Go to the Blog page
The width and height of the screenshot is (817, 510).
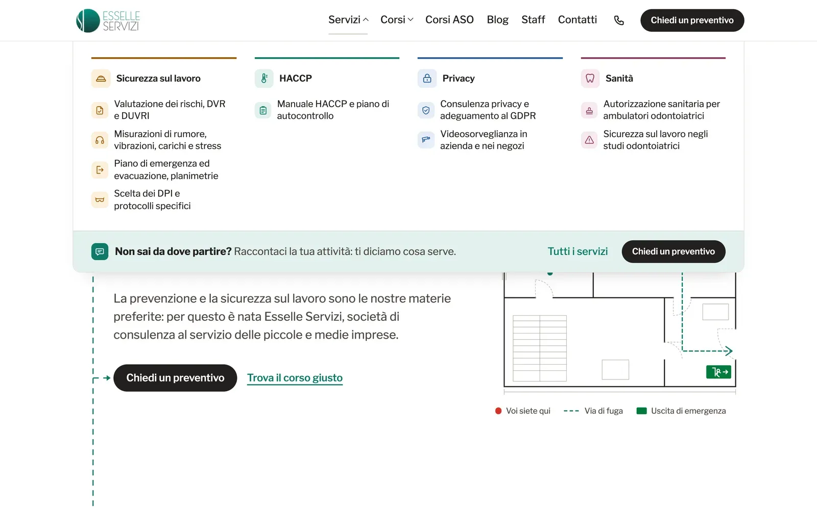click(x=497, y=20)
